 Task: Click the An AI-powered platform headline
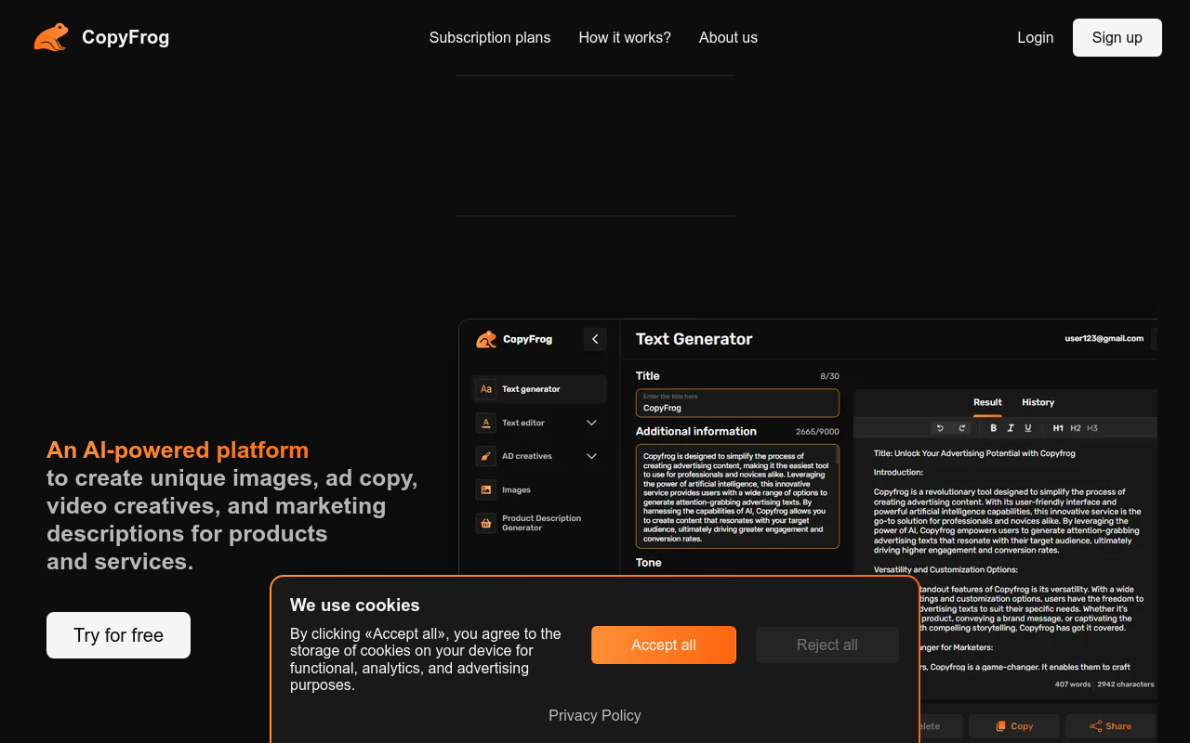click(178, 450)
